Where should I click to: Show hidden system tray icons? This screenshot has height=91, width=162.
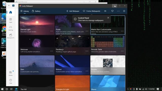click(x=128, y=89)
